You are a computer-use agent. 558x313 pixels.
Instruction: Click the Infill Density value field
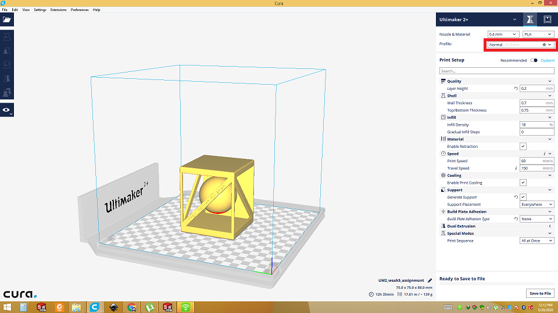[x=536, y=125]
